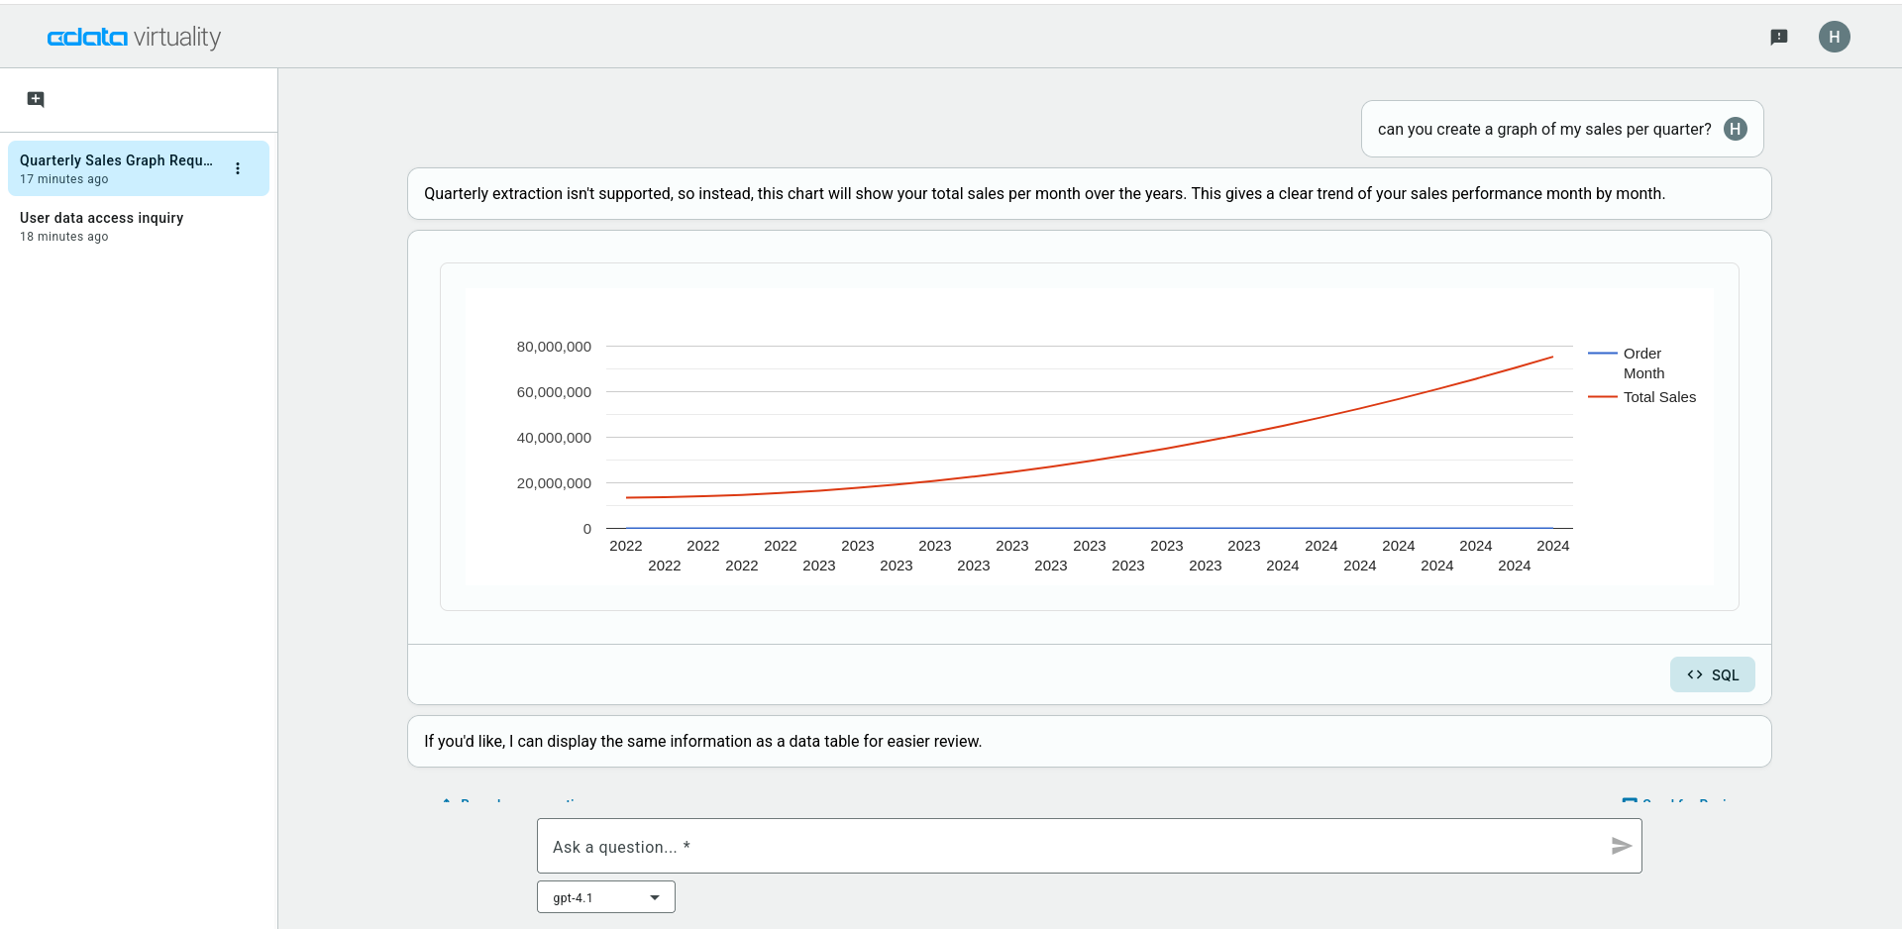Click the blue line swatch in the legend

pyautogui.click(x=1602, y=354)
